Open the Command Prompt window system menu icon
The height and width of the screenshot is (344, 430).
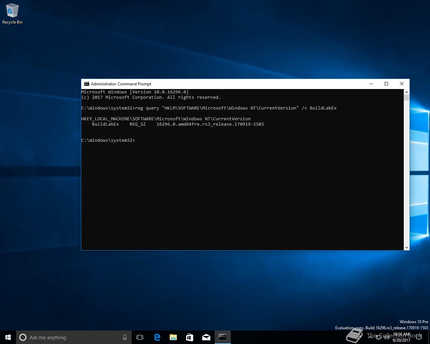(x=87, y=84)
